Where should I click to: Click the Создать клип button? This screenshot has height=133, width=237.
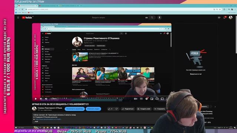[x=144, y=109]
